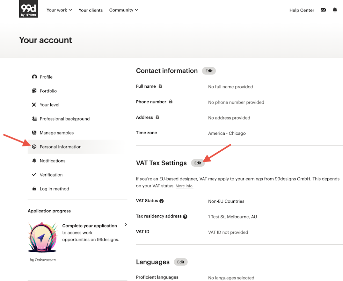The width and height of the screenshot is (343, 281).
Task: Click the Portfolio sidebar icon
Action: point(34,91)
